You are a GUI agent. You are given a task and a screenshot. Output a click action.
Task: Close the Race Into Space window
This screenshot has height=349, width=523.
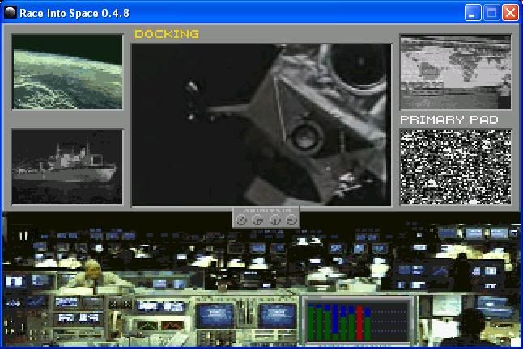(510, 13)
